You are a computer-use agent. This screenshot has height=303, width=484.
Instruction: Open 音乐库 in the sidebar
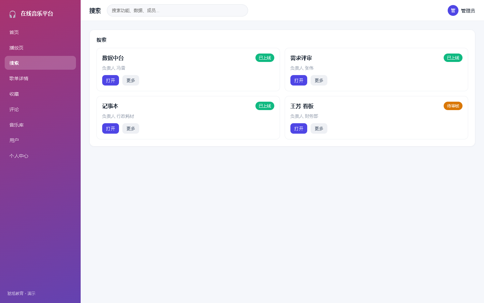coord(40,125)
